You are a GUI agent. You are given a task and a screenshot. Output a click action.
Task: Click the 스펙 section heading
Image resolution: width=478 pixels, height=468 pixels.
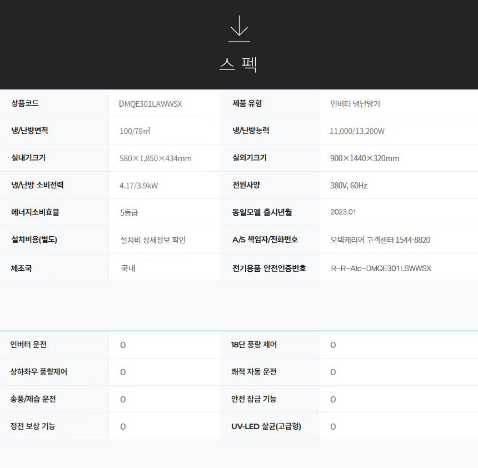pyautogui.click(x=238, y=64)
